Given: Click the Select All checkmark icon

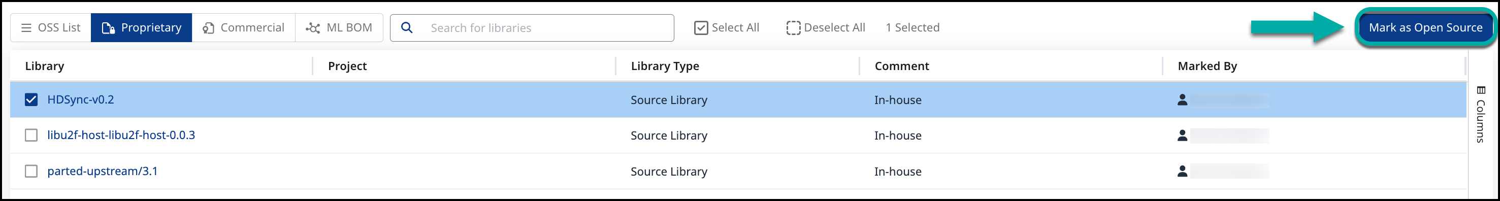Looking at the screenshot, I should [701, 27].
